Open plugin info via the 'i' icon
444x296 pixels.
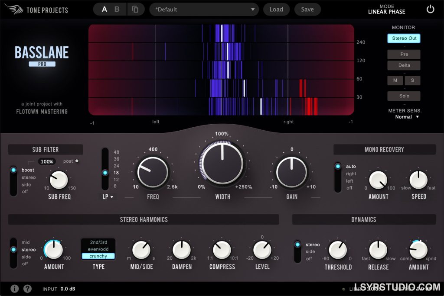[x=15, y=289]
